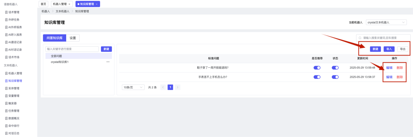Click the 话术市场 sidebar icon
This screenshot has width=413, height=137.
pos(6,57)
